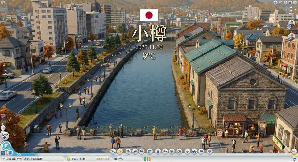Click the round icon above bottom-right corner
Image resolution: width=298 pixels, height=162 pixels.
(294, 151)
